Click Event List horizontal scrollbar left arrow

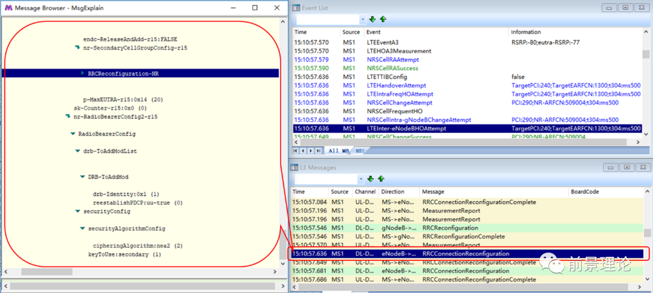tap(296, 143)
